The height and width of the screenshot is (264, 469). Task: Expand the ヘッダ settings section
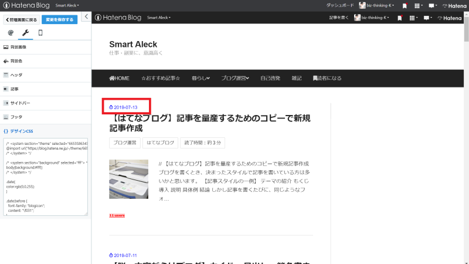(46, 75)
